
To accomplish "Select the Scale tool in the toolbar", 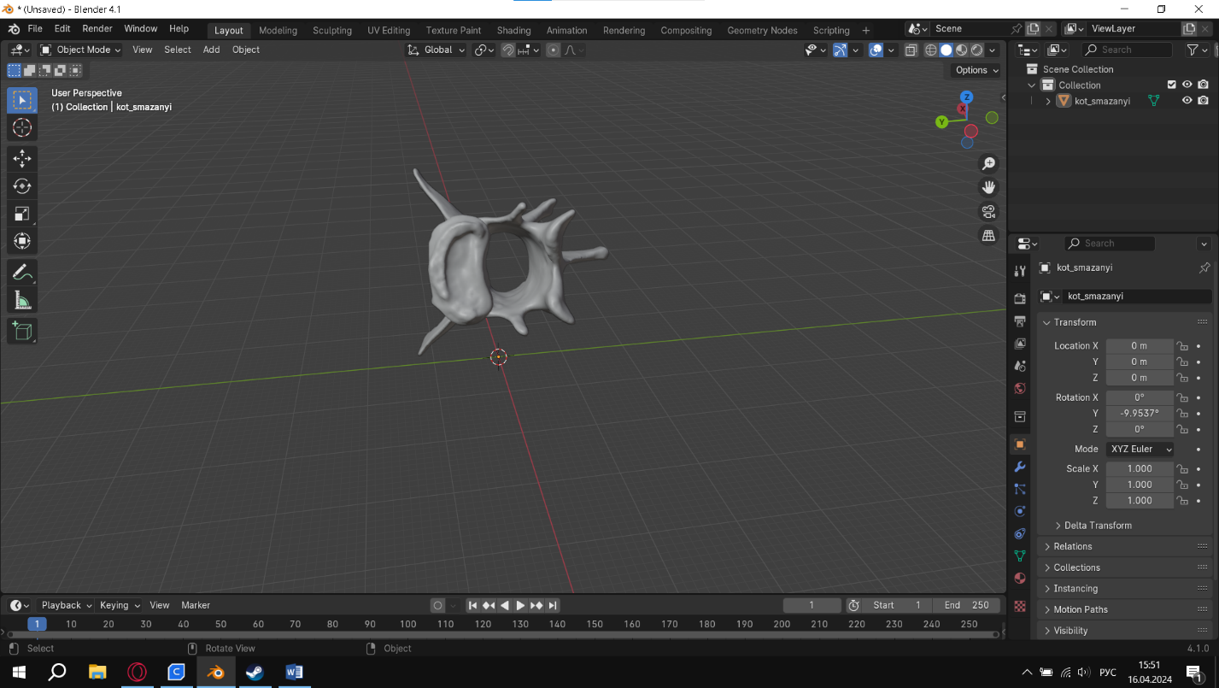I will pyautogui.click(x=22, y=214).
